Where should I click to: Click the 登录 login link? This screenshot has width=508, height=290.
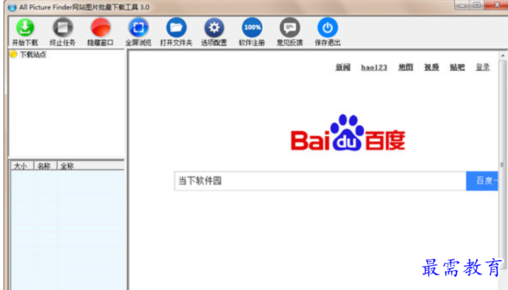482,67
